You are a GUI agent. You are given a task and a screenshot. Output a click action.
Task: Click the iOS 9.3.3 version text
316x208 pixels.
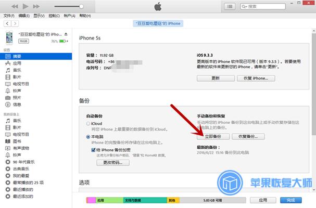tap(205, 55)
